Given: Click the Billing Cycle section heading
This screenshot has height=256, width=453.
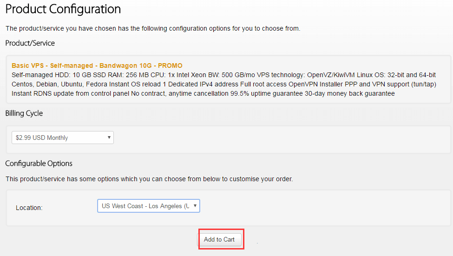Looking at the screenshot, I should pyautogui.click(x=24, y=113).
